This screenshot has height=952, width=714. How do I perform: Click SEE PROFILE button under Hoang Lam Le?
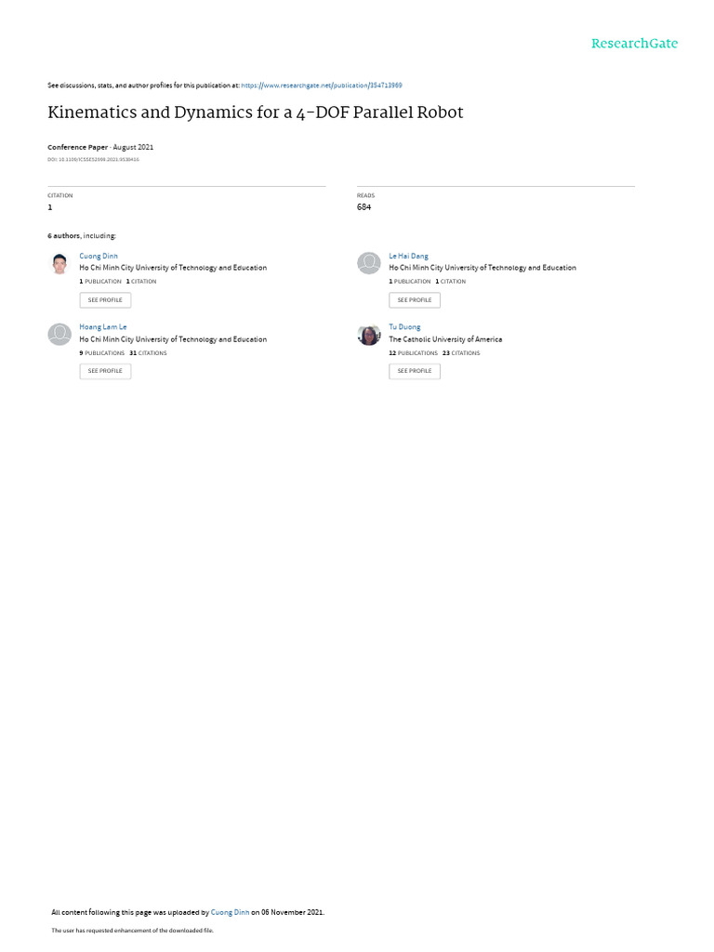point(105,371)
